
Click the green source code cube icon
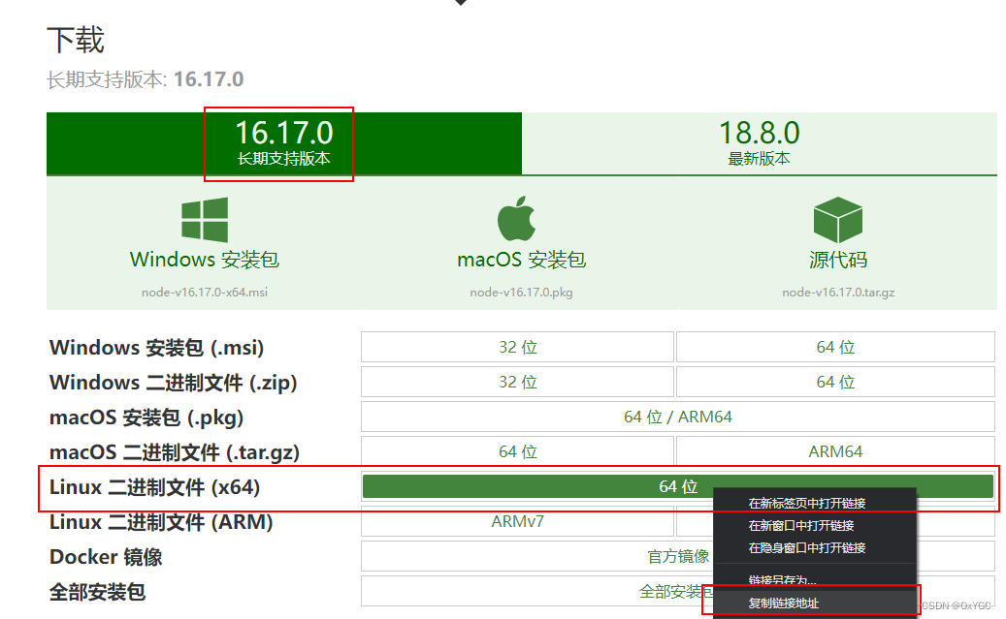point(838,220)
